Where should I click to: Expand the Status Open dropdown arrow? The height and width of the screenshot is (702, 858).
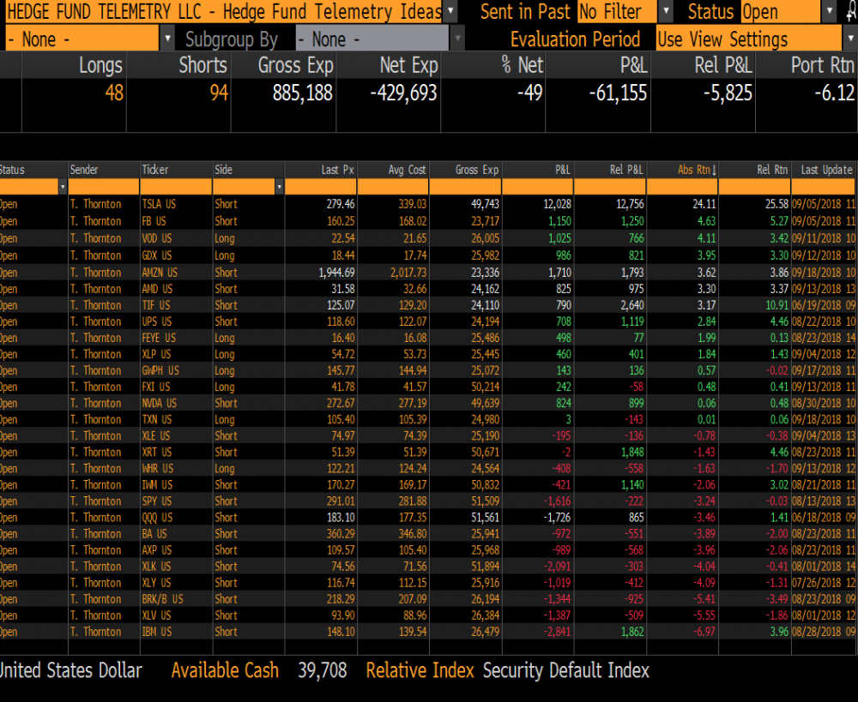point(830,11)
